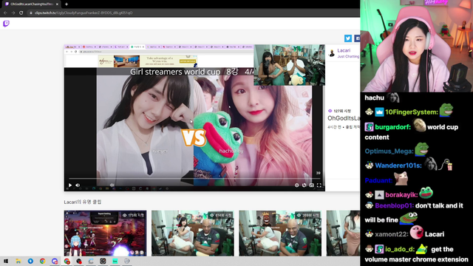The height and width of the screenshot is (266, 473).
Task: Mute the clip with the volume icon
Action: click(x=78, y=185)
